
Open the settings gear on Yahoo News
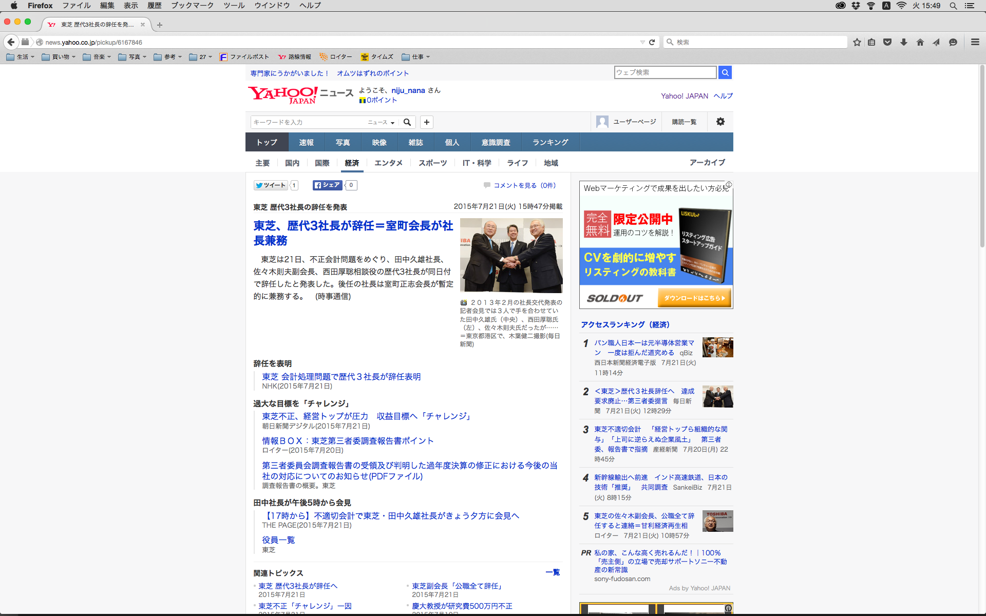click(x=720, y=122)
